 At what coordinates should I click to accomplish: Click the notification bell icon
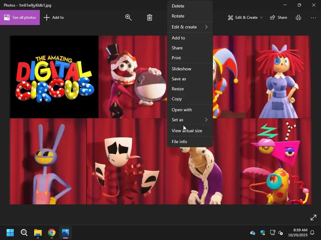312,232
